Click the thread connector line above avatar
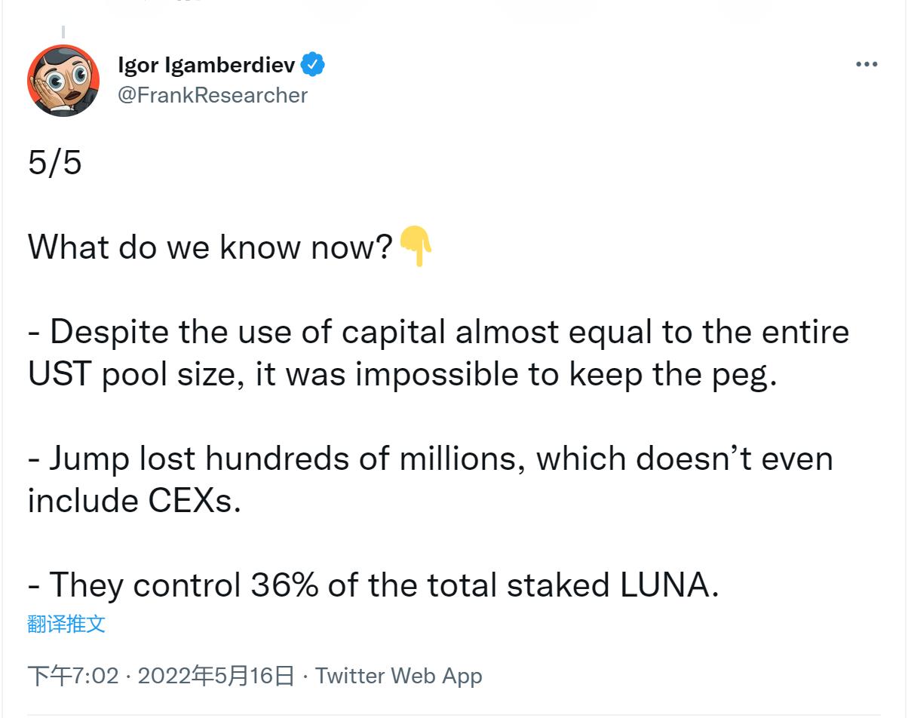The image size is (911, 718). point(63,32)
